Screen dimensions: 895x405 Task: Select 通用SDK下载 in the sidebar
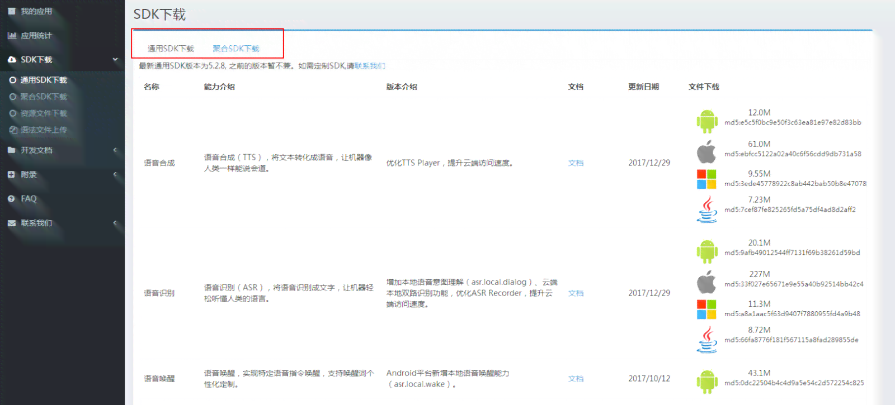coord(44,80)
